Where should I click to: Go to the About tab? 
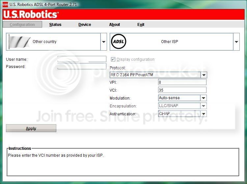(115, 25)
